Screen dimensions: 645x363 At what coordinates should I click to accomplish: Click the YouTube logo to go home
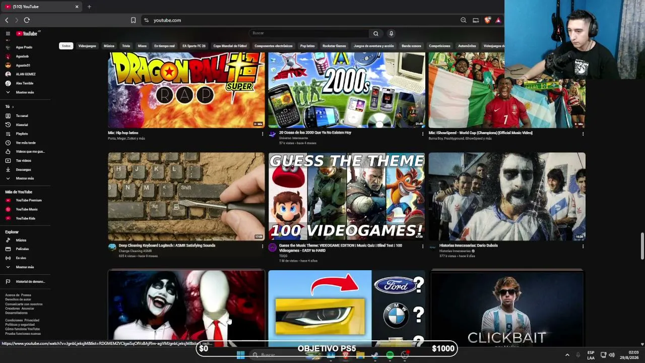pos(28,33)
